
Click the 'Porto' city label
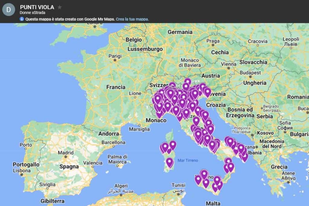pyautogui.click(x=26, y=145)
